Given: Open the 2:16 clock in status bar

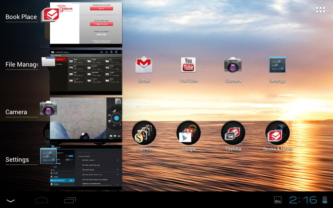Looking at the screenshot, I should [303, 200].
